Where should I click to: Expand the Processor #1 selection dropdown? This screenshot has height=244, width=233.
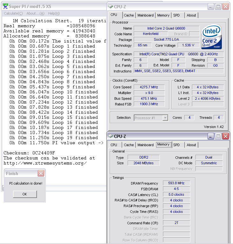pyautogui.click(x=165, y=118)
